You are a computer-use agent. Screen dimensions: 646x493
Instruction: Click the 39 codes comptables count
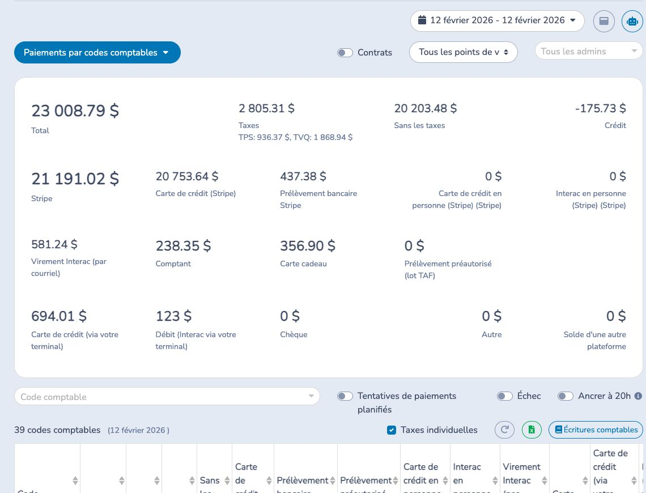pos(57,430)
